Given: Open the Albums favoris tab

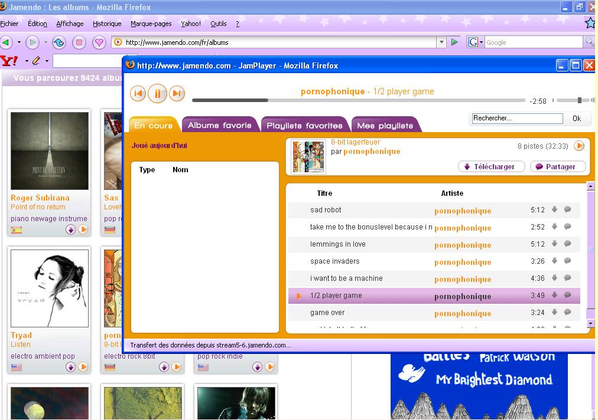Looking at the screenshot, I should click(x=220, y=125).
